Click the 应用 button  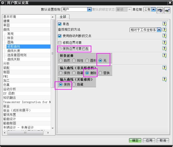tap(149, 140)
